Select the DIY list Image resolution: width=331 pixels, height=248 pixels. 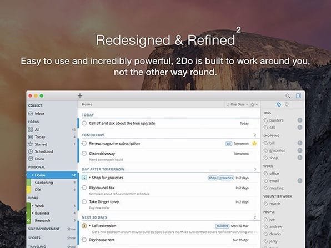(52, 190)
